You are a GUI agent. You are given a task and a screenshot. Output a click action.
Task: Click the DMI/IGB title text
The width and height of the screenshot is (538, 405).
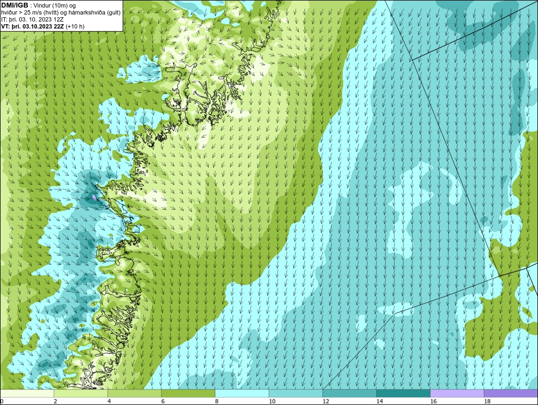pyautogui.click(x=15, y=5)
